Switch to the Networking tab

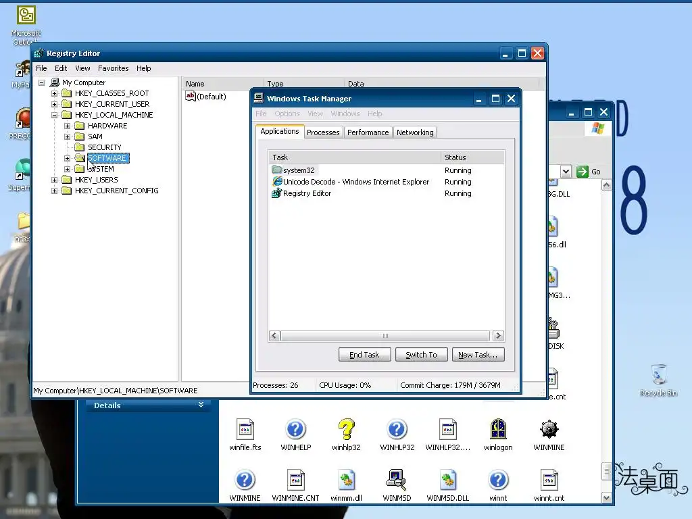coord(415,132)
